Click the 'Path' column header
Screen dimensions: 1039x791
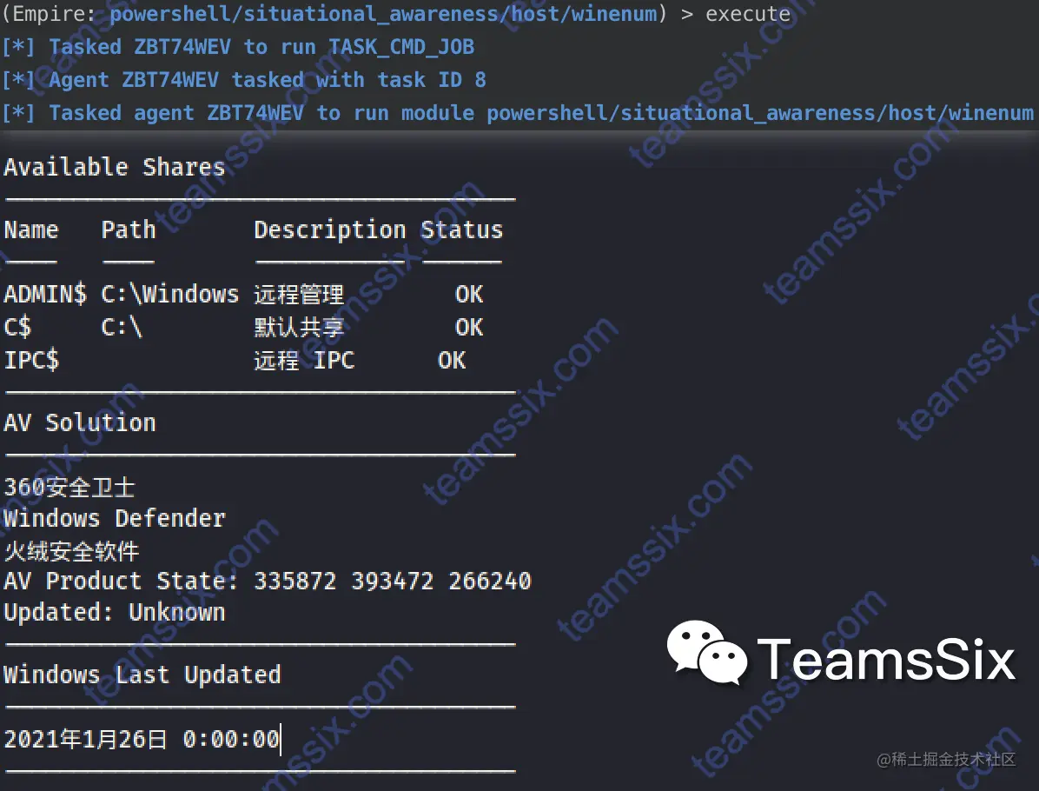[129, 230]
